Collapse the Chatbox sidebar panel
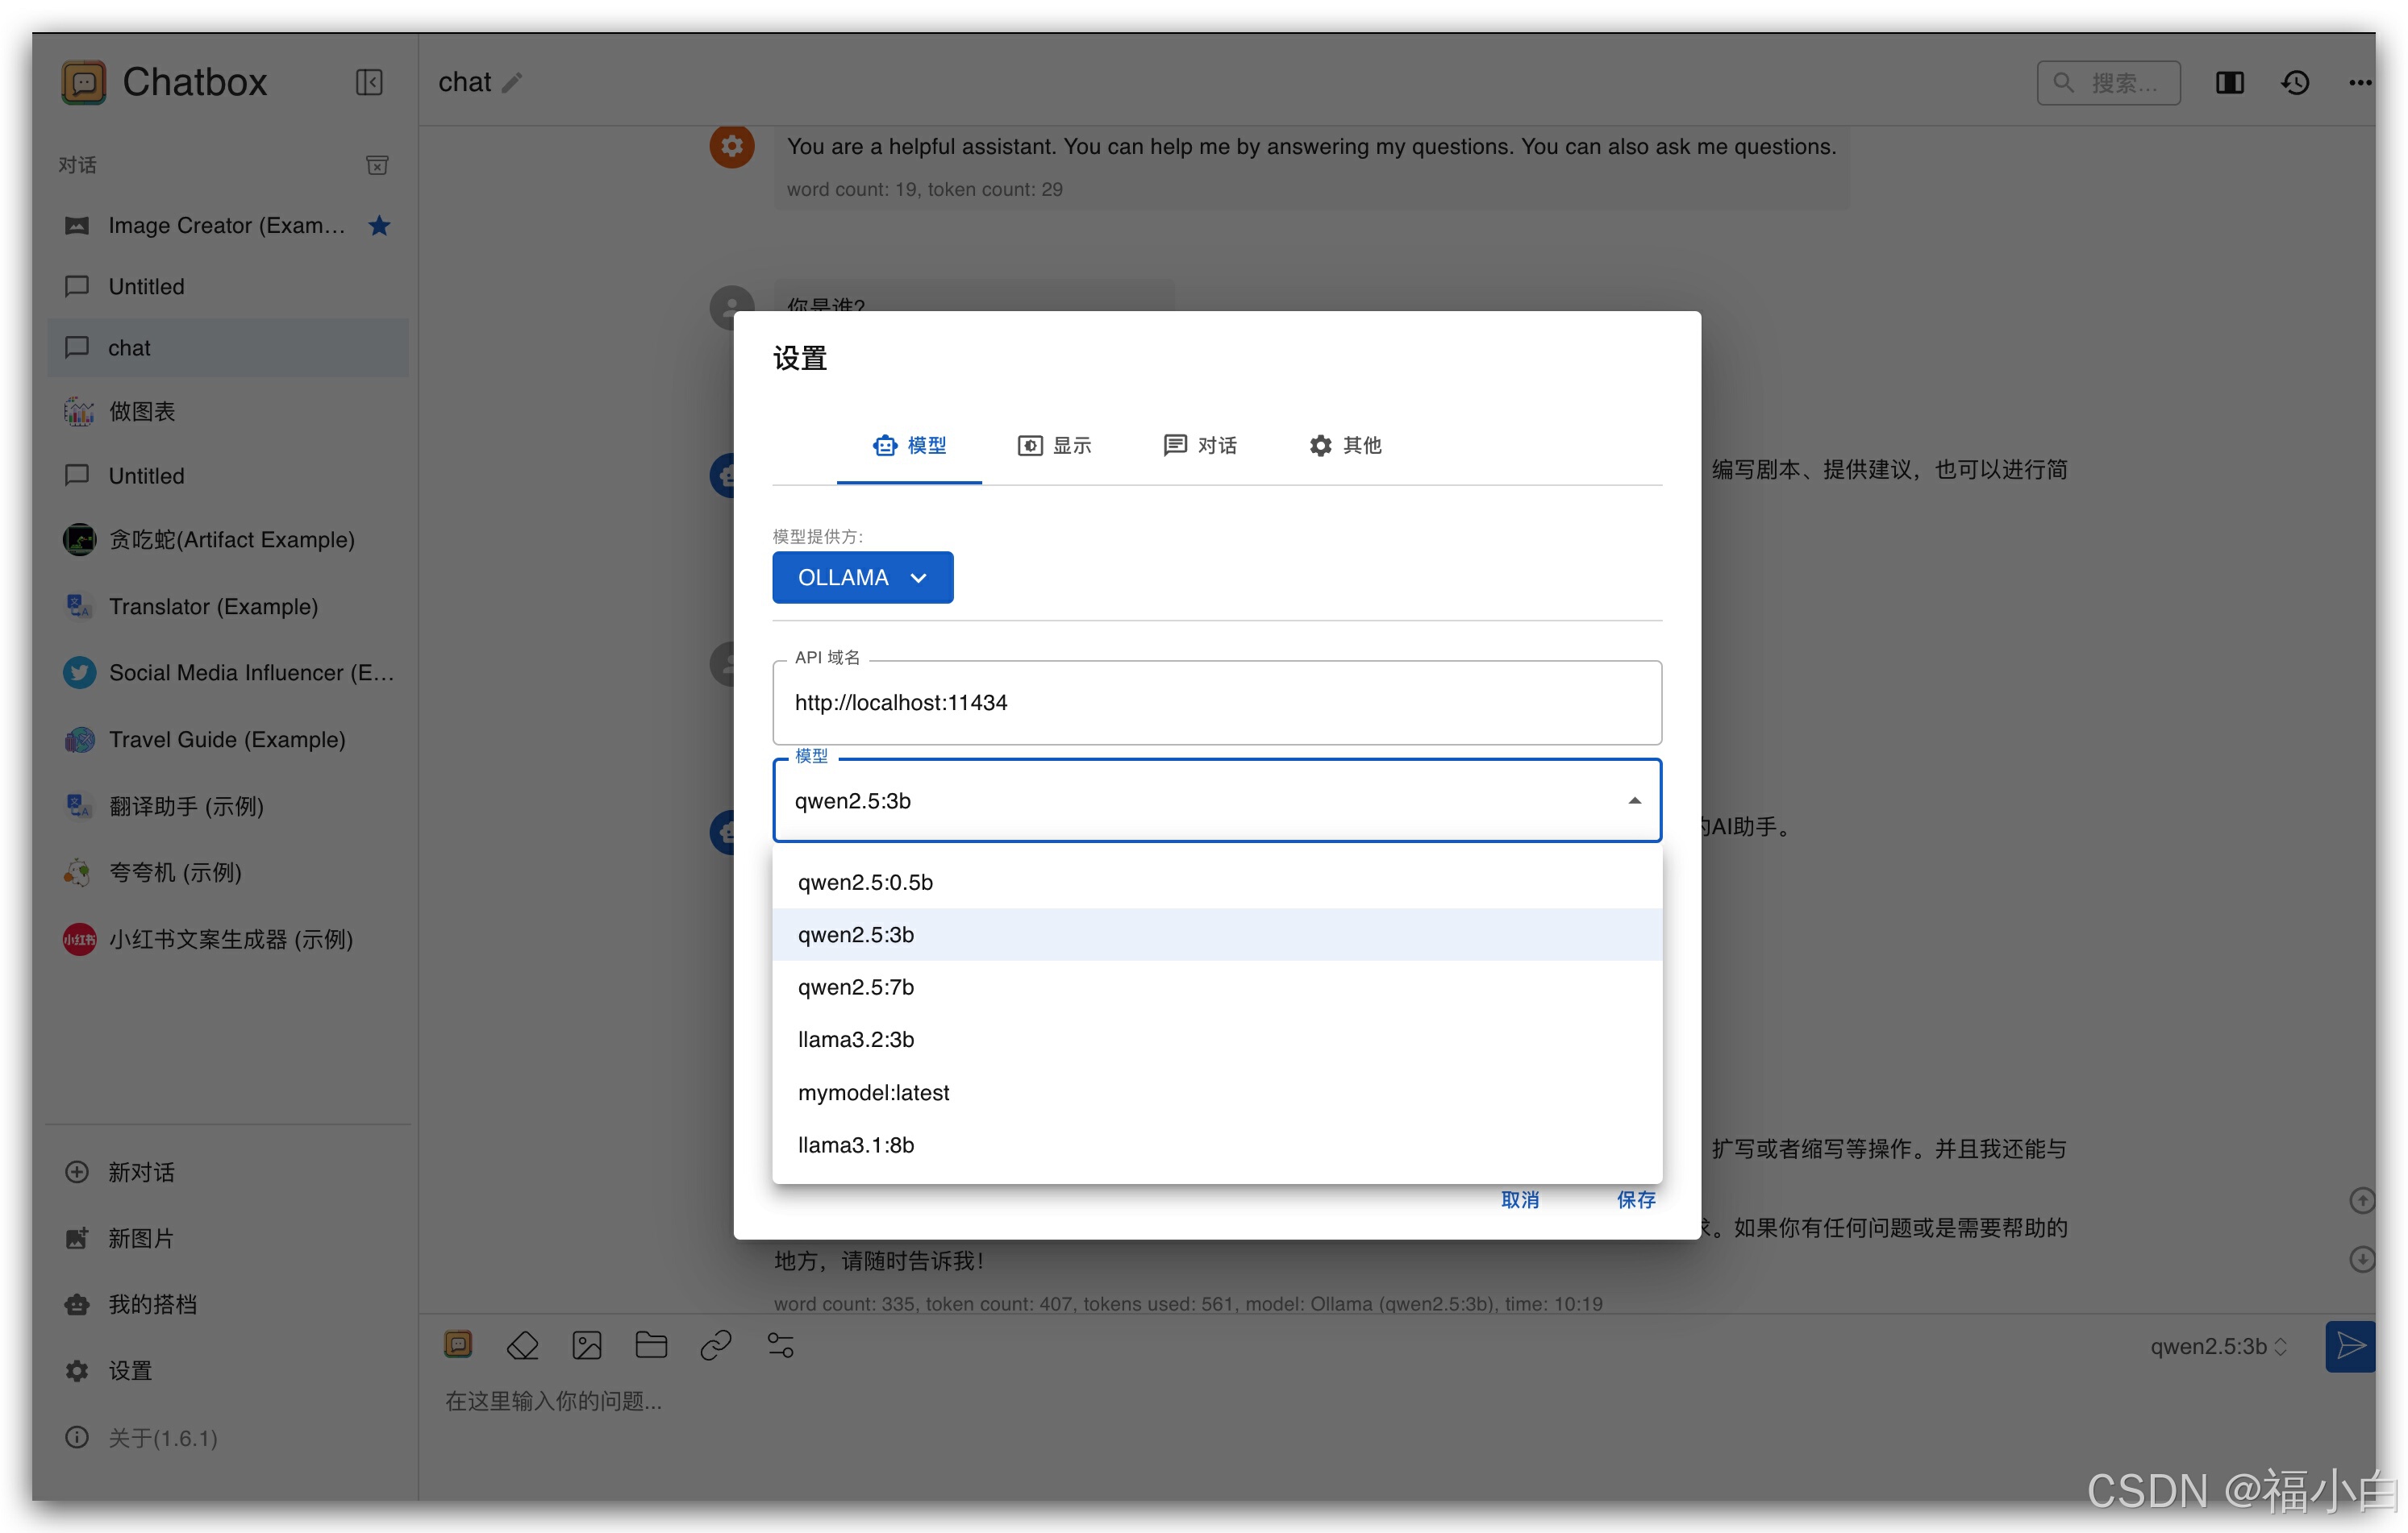This screenshot has width=2408, height=1533. click(369, 82)
